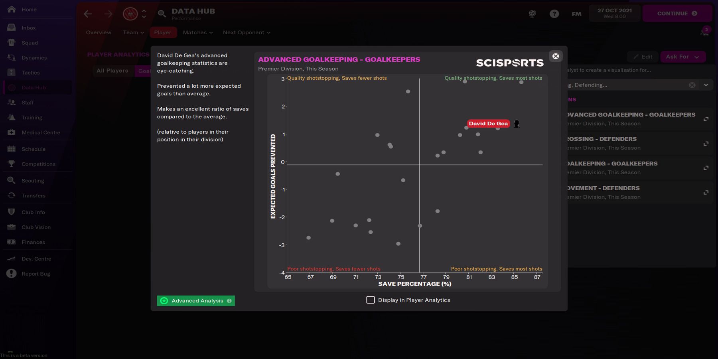Expand the Movement - Defenders visualisation
The image size is (718, 359).
706,193
